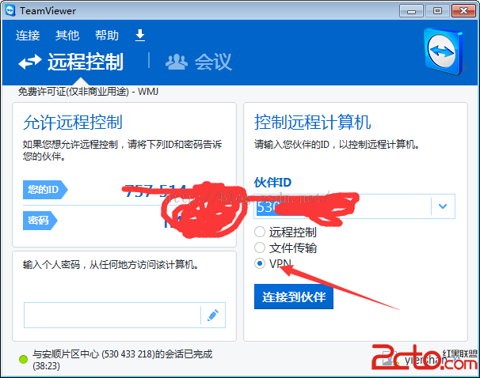The image size is (480, 378).
Task: Select the 文件传输 radio option
Action: click(x=260, y=248)
